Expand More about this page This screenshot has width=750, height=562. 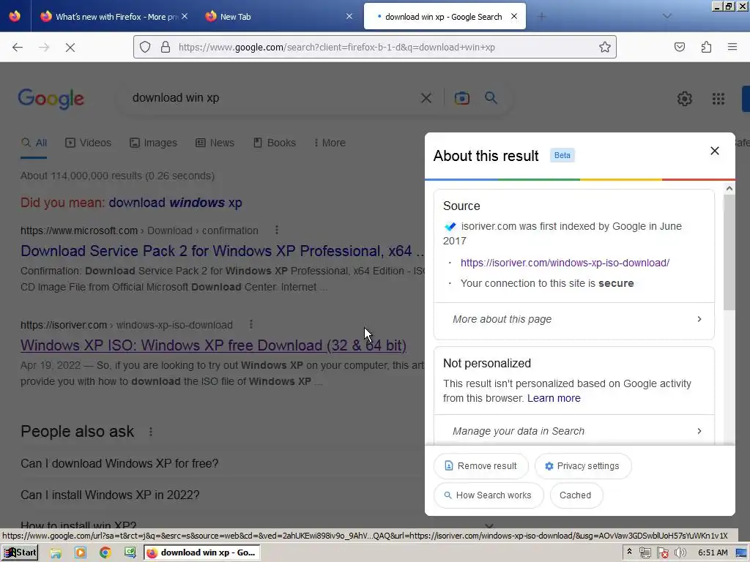574,319
